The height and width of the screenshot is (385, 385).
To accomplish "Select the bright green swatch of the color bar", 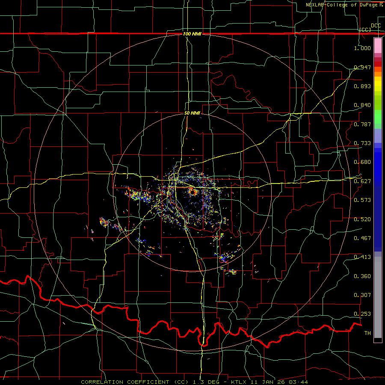I will 378,117.
